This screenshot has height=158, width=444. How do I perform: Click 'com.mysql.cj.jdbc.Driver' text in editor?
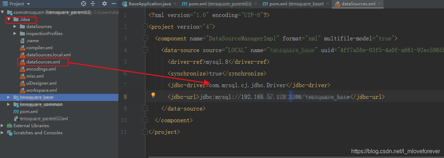[x=247, y=85]
